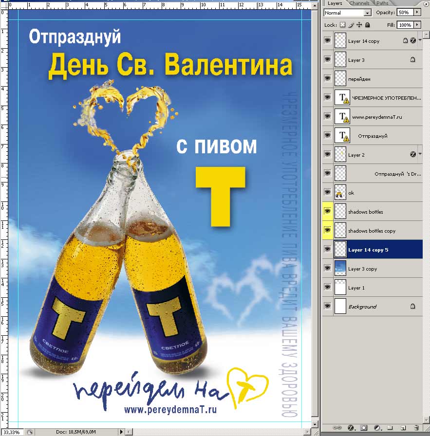Click the ruler origin corner box
The image size is (430, 436).
point(4,5)
